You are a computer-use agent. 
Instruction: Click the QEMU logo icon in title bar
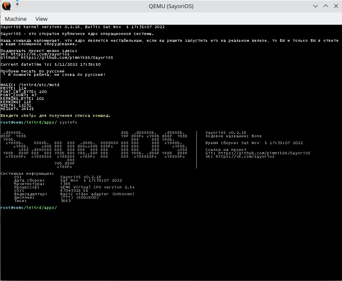point(6,6)
